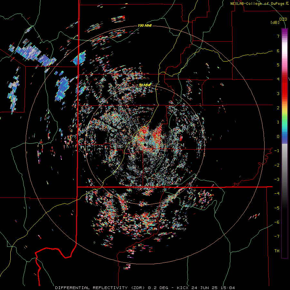Click the 100 NMI range ring label
Viewport: 290px width, 290px height.
145,25
